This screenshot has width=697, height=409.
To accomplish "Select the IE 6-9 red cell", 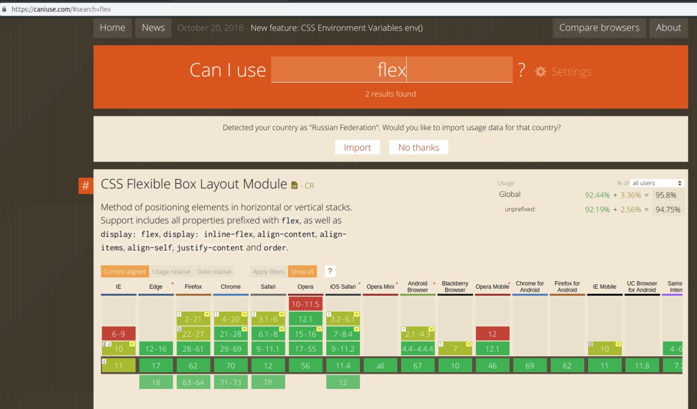I will click(119, 334).
